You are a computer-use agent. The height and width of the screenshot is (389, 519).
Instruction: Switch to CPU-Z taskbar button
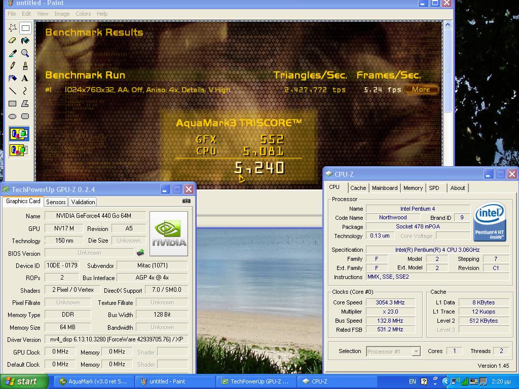click(337, 381)
